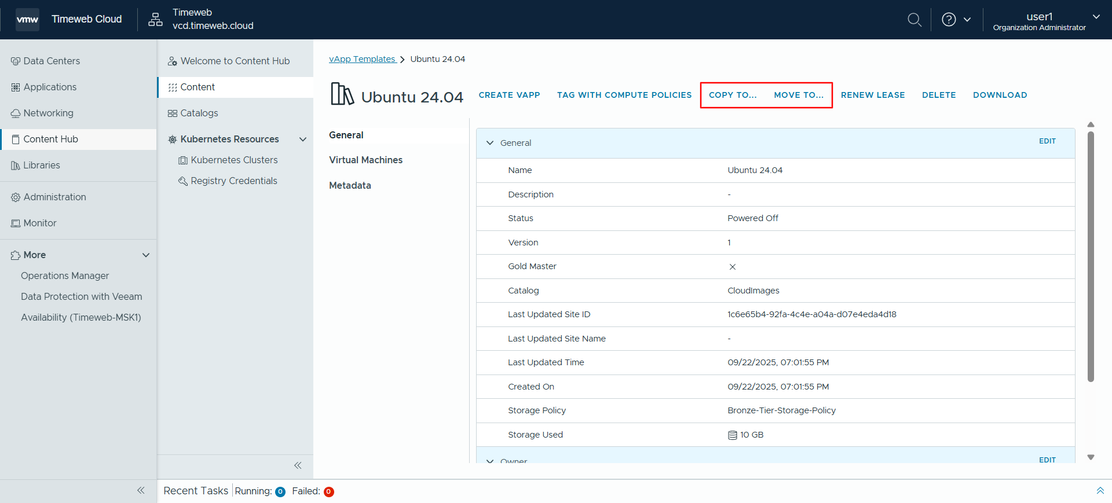Click TAG WITH COMPUTE POLICIES
The height and width of the screenshot is (503, 1112).
point(624,95)
